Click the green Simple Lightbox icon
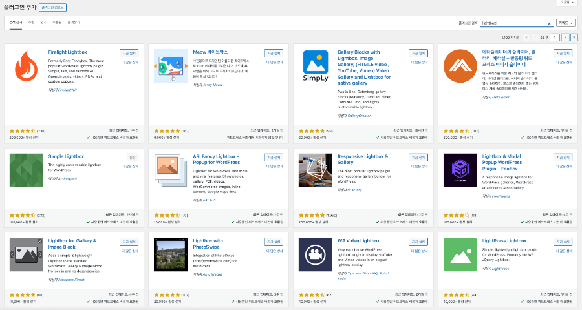This screenshot has width=582, height=310. click(x=27, y=170)
